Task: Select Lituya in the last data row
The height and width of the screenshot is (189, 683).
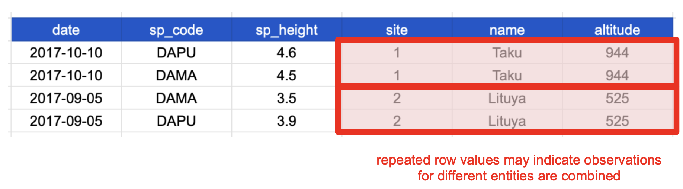Action: coord(507,121)
